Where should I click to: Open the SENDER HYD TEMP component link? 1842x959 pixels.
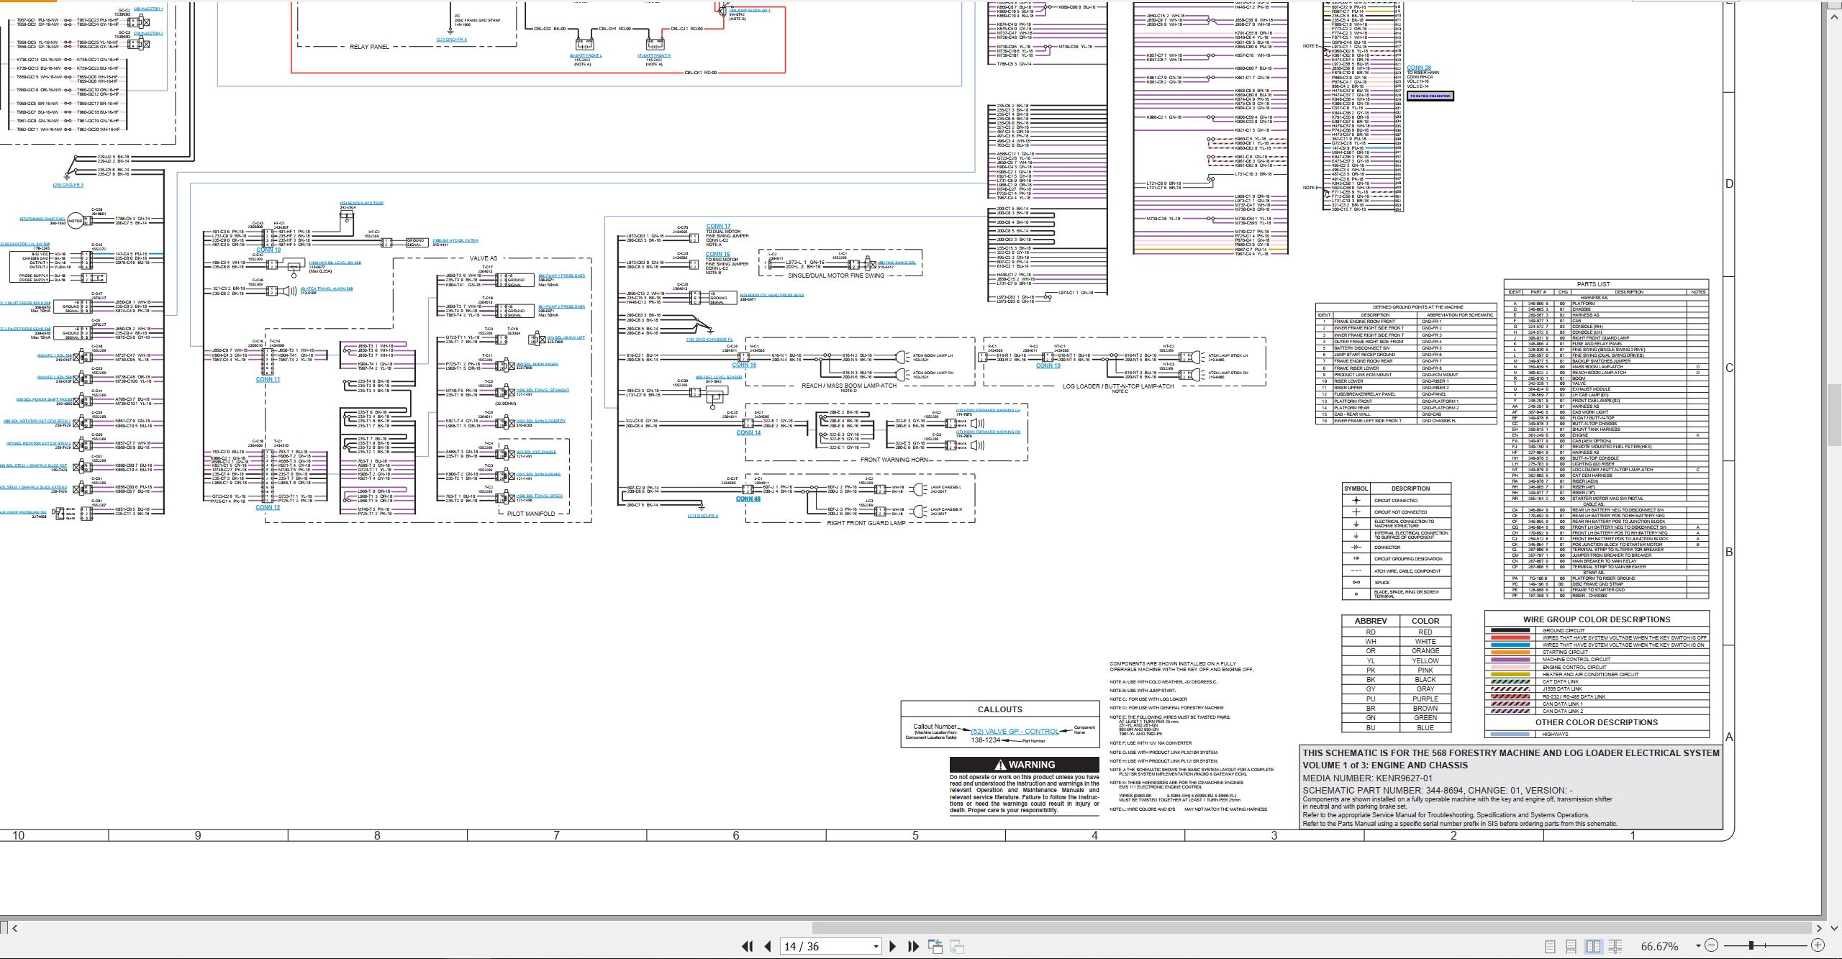[x=362, y=203]
